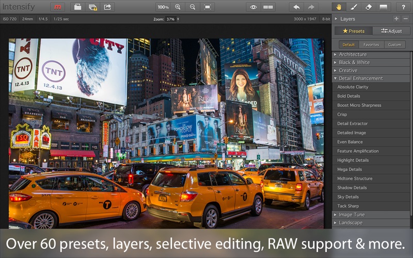Click the fit to screen icon

point(208,7)
